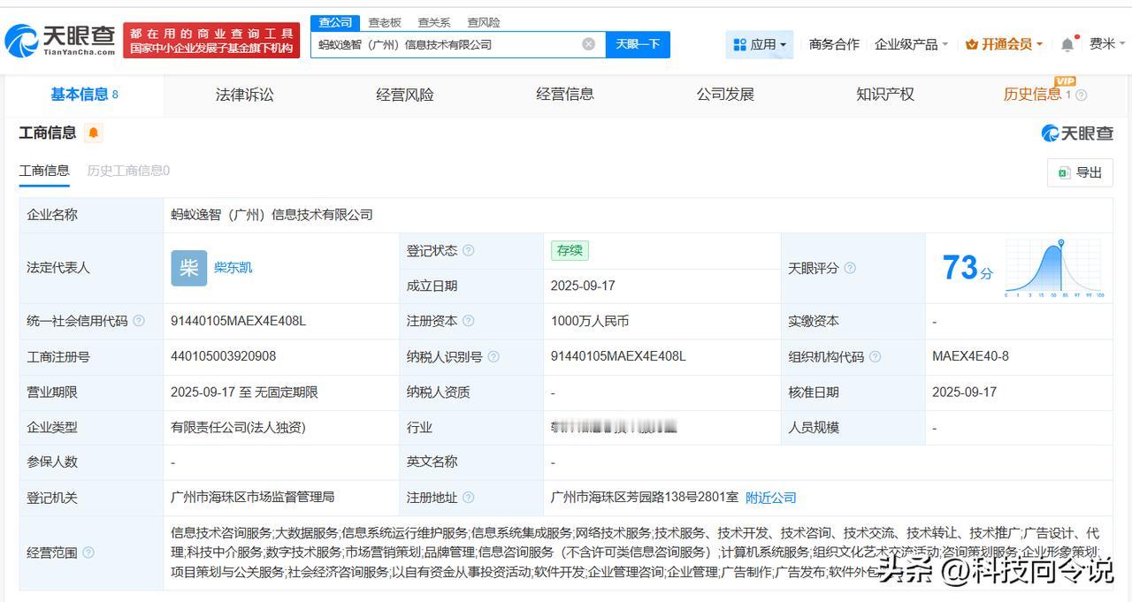
Task: Expand the 开通会员 membership dropdown
Action: pos(1004,44)
